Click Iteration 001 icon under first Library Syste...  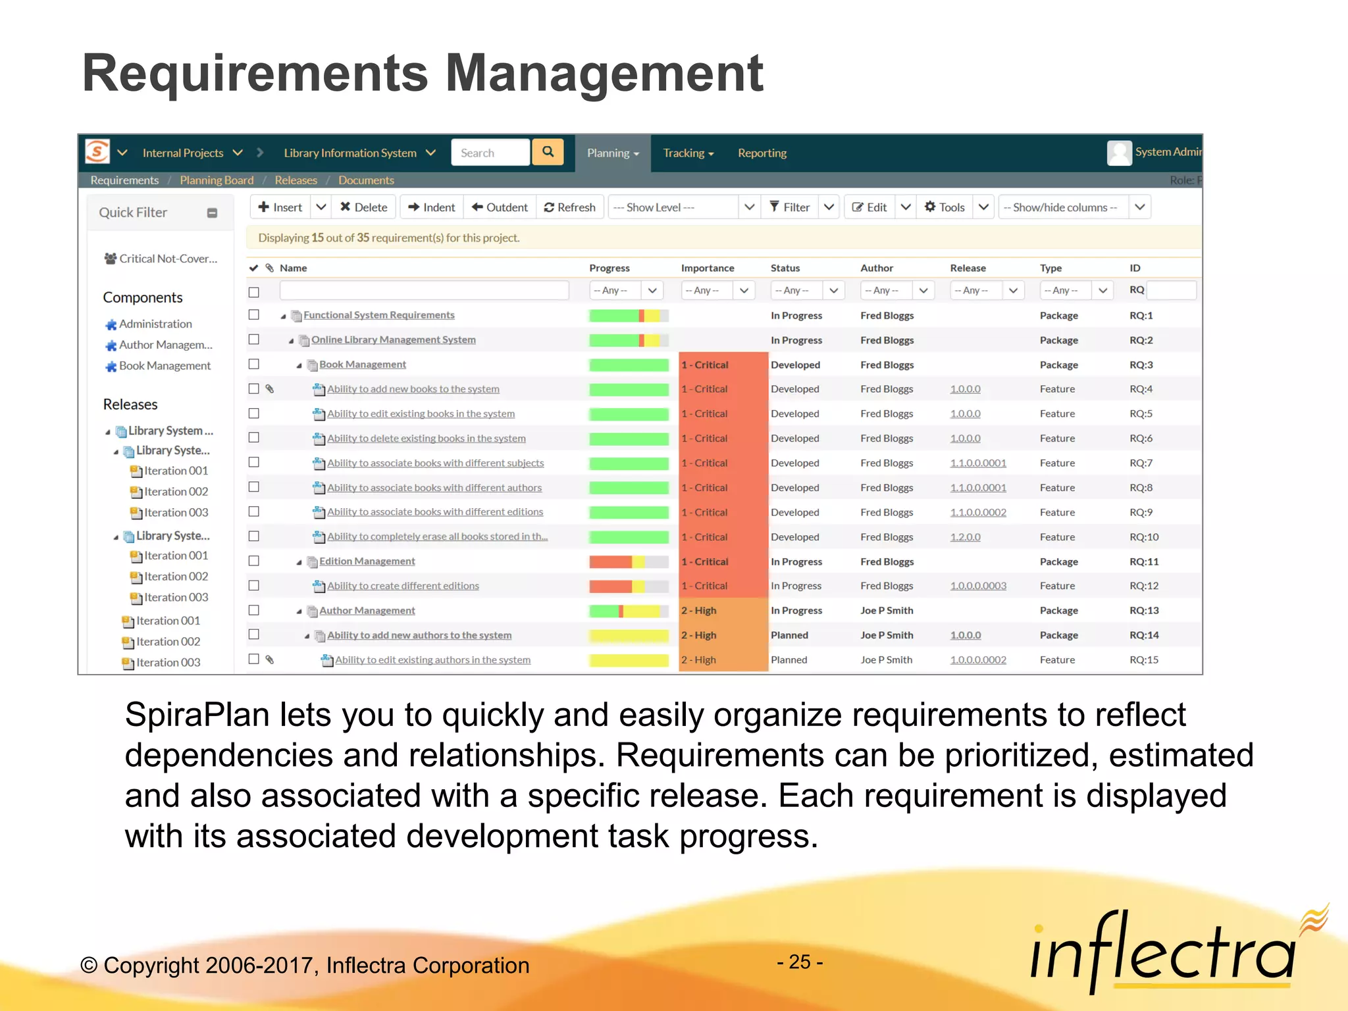(x=136, y=471)
